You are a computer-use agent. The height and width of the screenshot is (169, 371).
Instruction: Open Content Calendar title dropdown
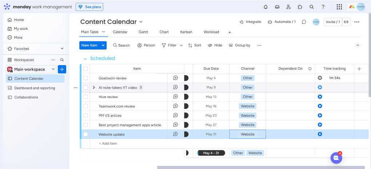click(141, 22)
